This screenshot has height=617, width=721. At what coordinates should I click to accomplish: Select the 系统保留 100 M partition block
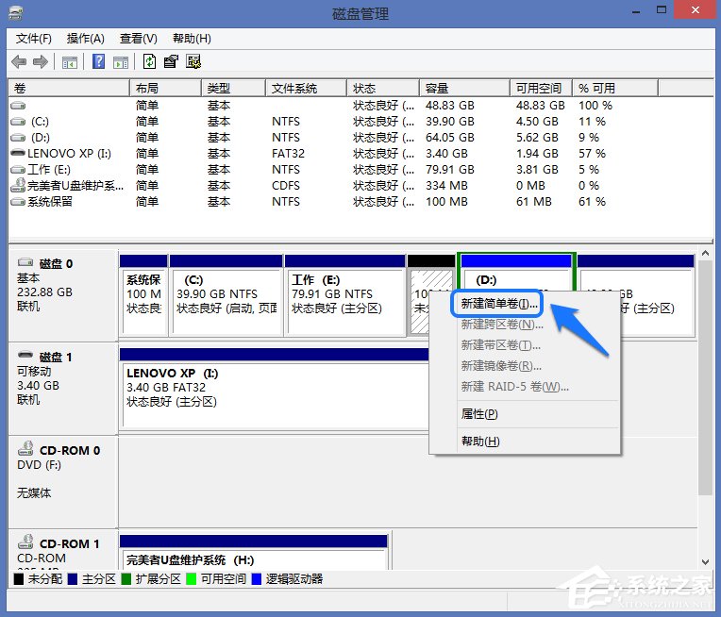click(143, 295)
